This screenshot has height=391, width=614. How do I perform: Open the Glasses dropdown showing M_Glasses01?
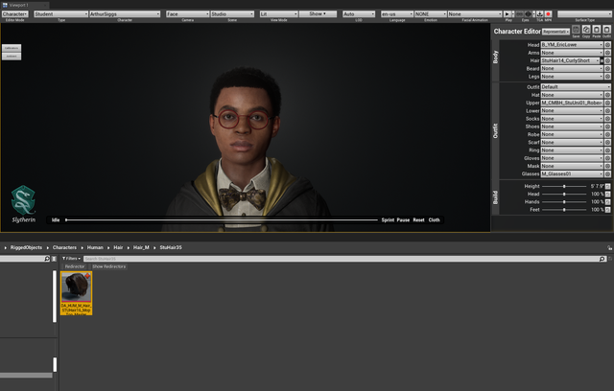(572, 174)
